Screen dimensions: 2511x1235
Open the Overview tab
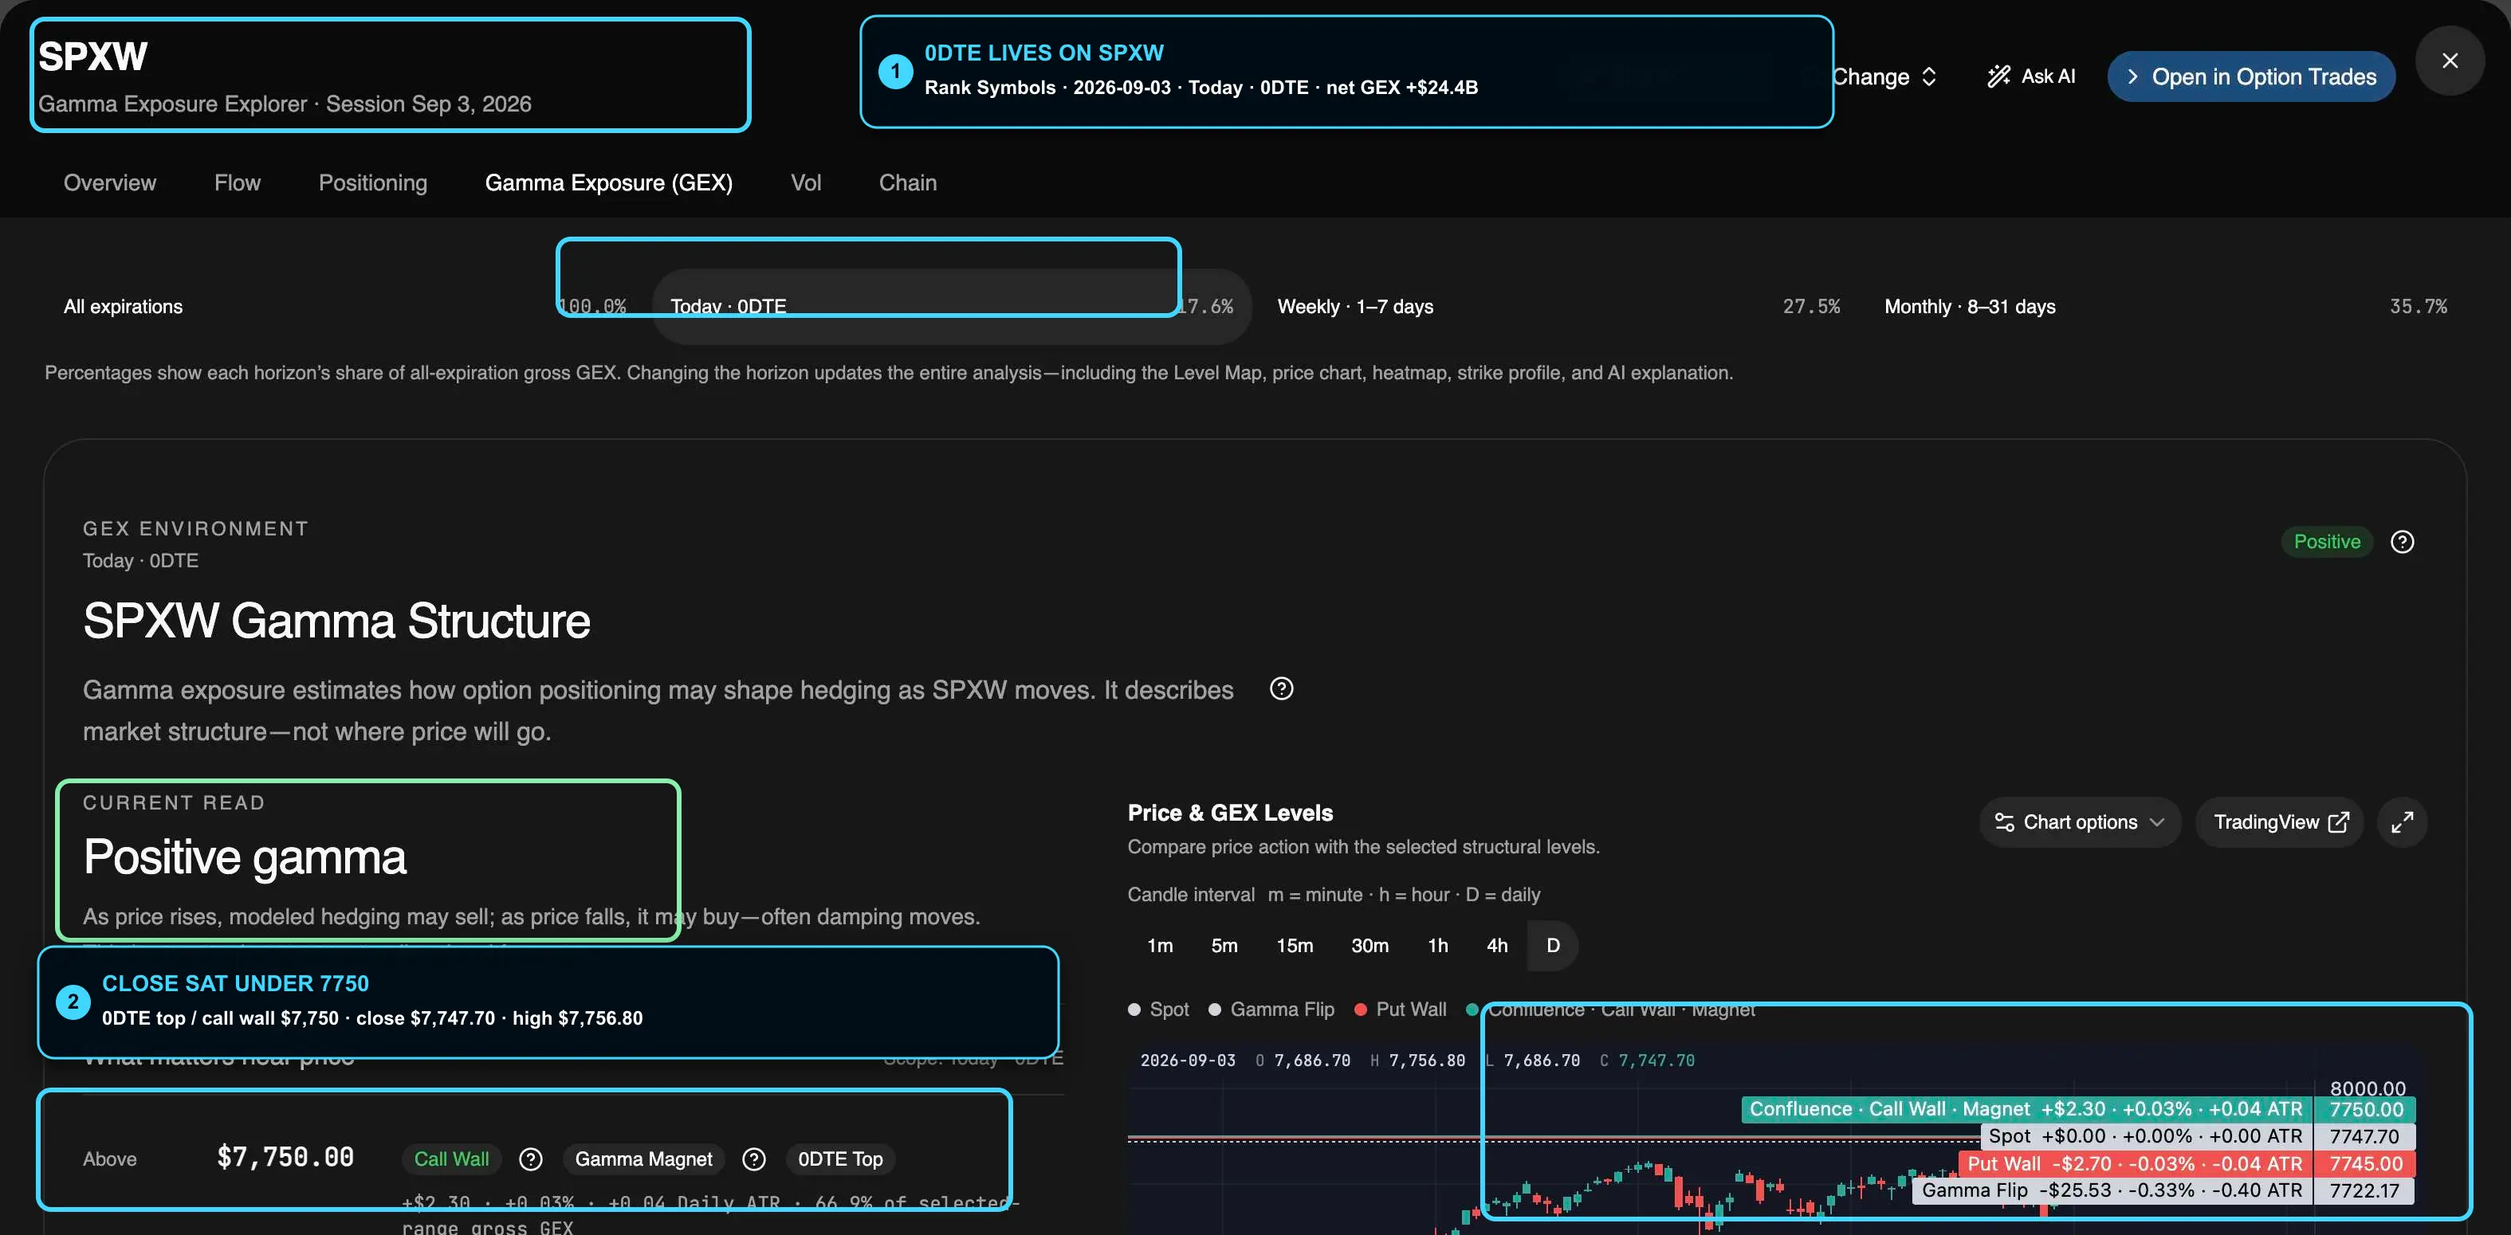click(x=110, y=183)
